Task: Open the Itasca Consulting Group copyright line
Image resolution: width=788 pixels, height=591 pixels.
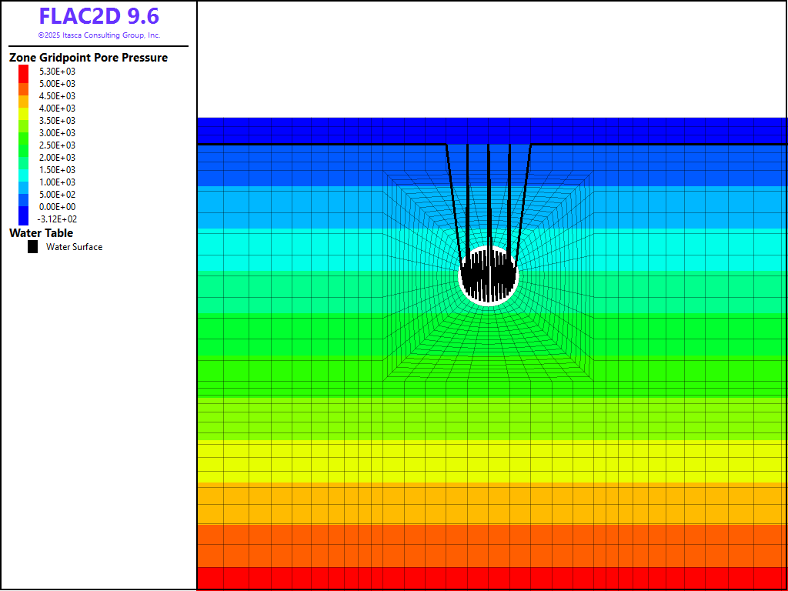Action: [98, 35]
